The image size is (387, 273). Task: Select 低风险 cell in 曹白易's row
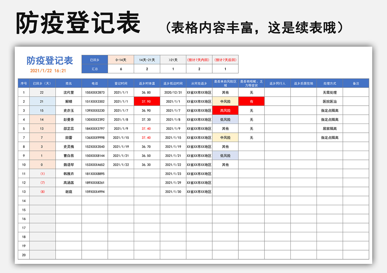(x=225, y=156)
